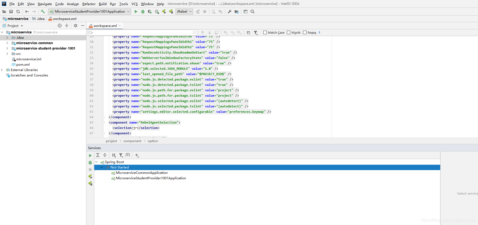Collapse all nodes in the Services toolbar
Image resolution: width=478 pixels, height=225 pixels.
click(105, 155)
